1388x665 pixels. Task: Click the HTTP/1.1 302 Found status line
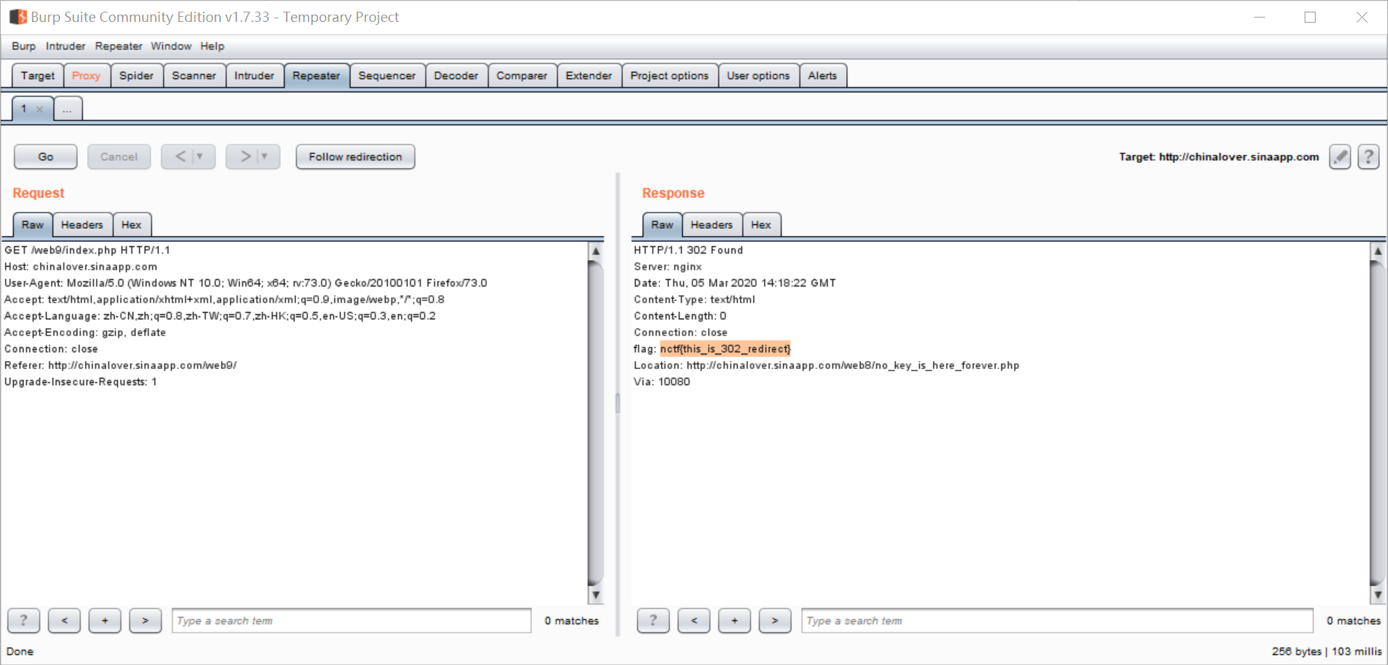[x=688, y=250]
